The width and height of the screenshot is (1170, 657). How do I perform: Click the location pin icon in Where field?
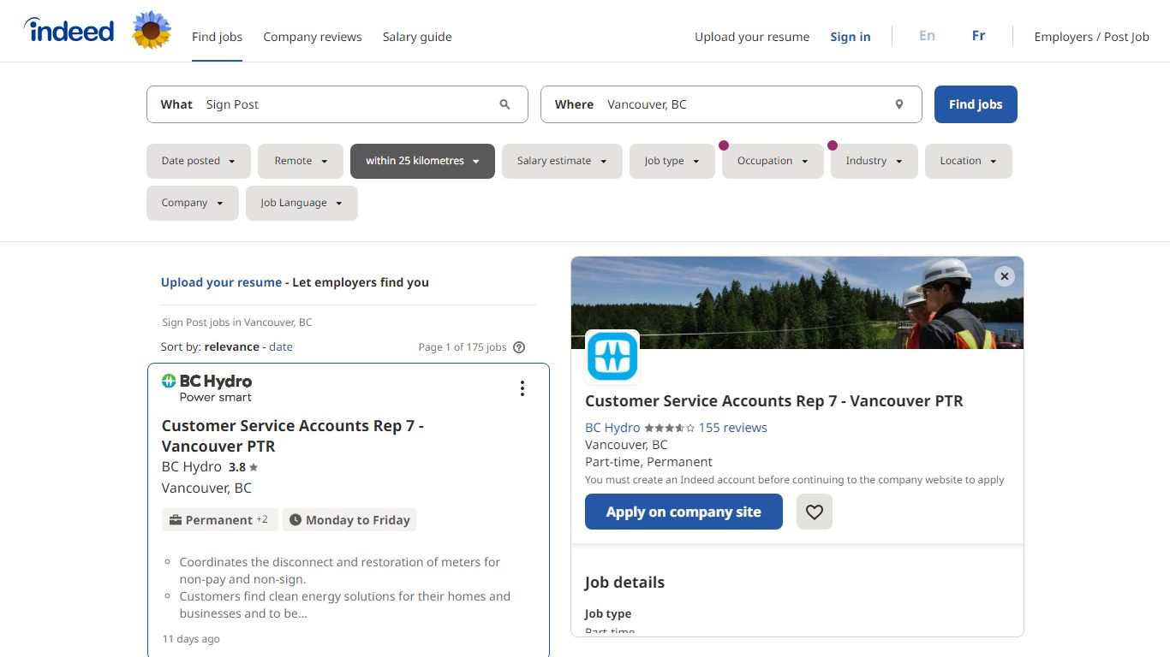coord(899,104)
